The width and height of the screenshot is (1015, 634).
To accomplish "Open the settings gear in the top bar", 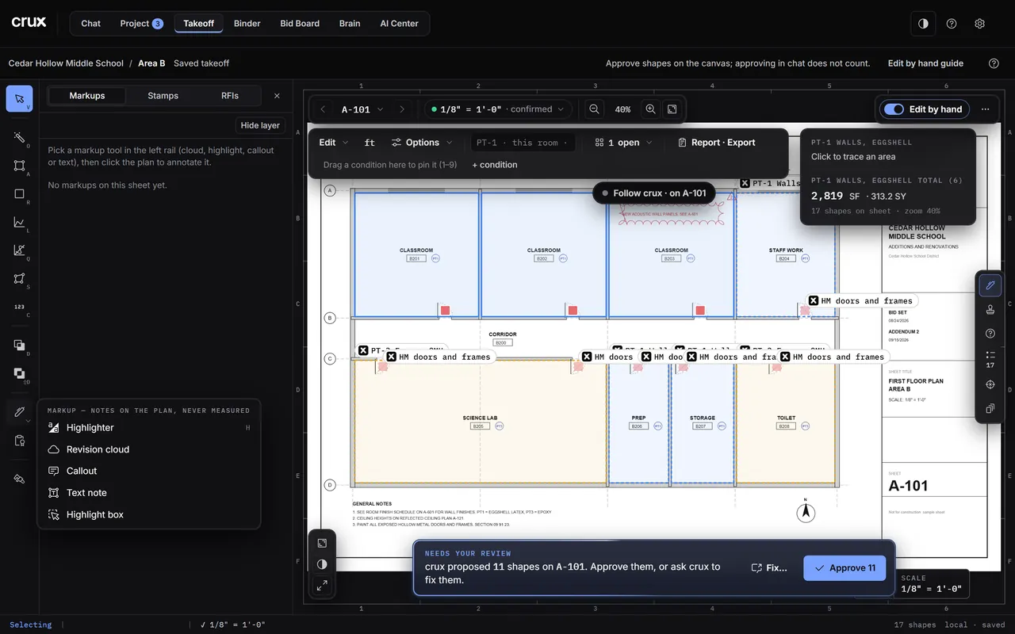I will (979, 24).
